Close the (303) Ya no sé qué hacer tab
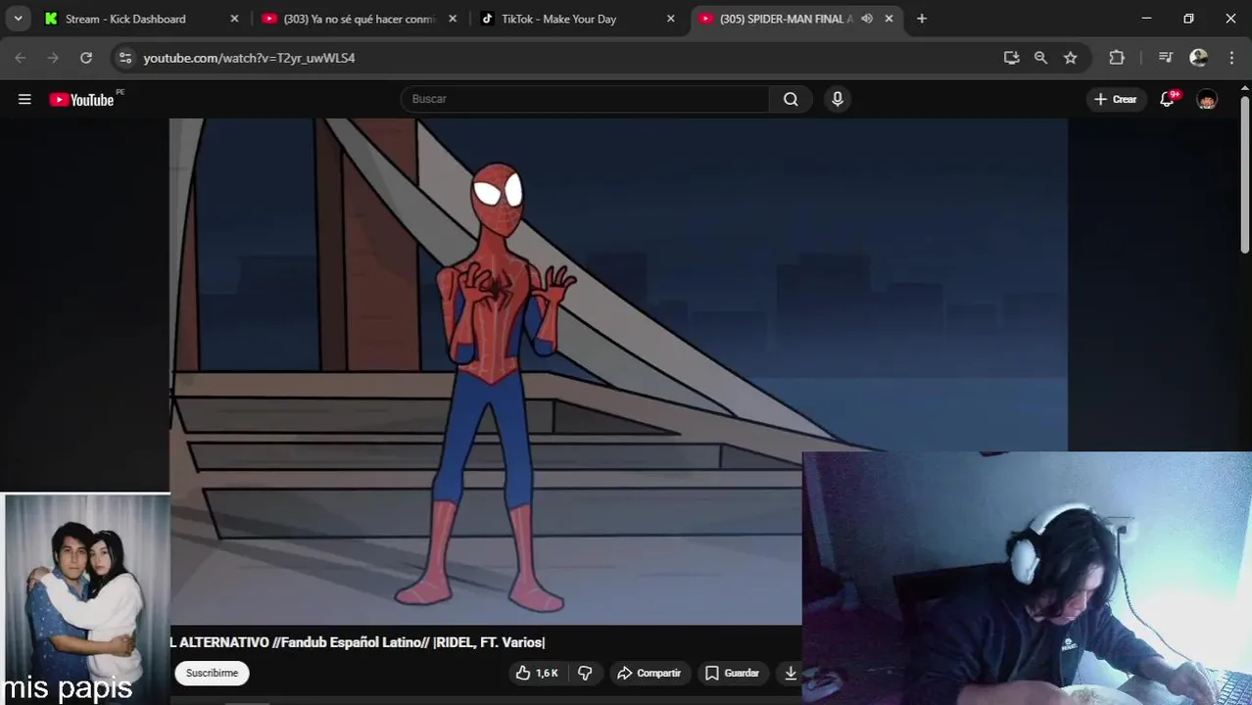Screen dimensions: 1252x705 pos(453,19)
